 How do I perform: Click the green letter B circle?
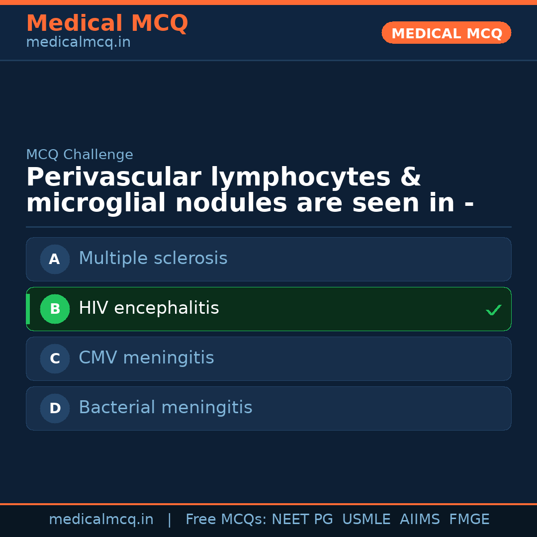point(55,309)
